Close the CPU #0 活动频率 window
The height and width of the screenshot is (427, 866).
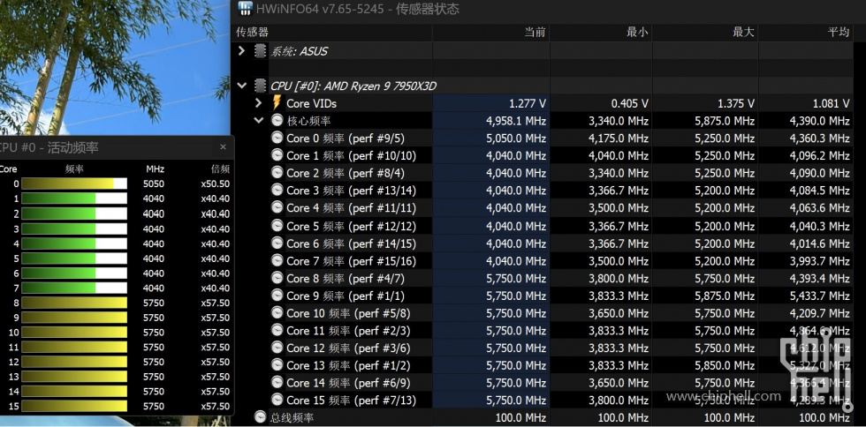coord(223,147)
